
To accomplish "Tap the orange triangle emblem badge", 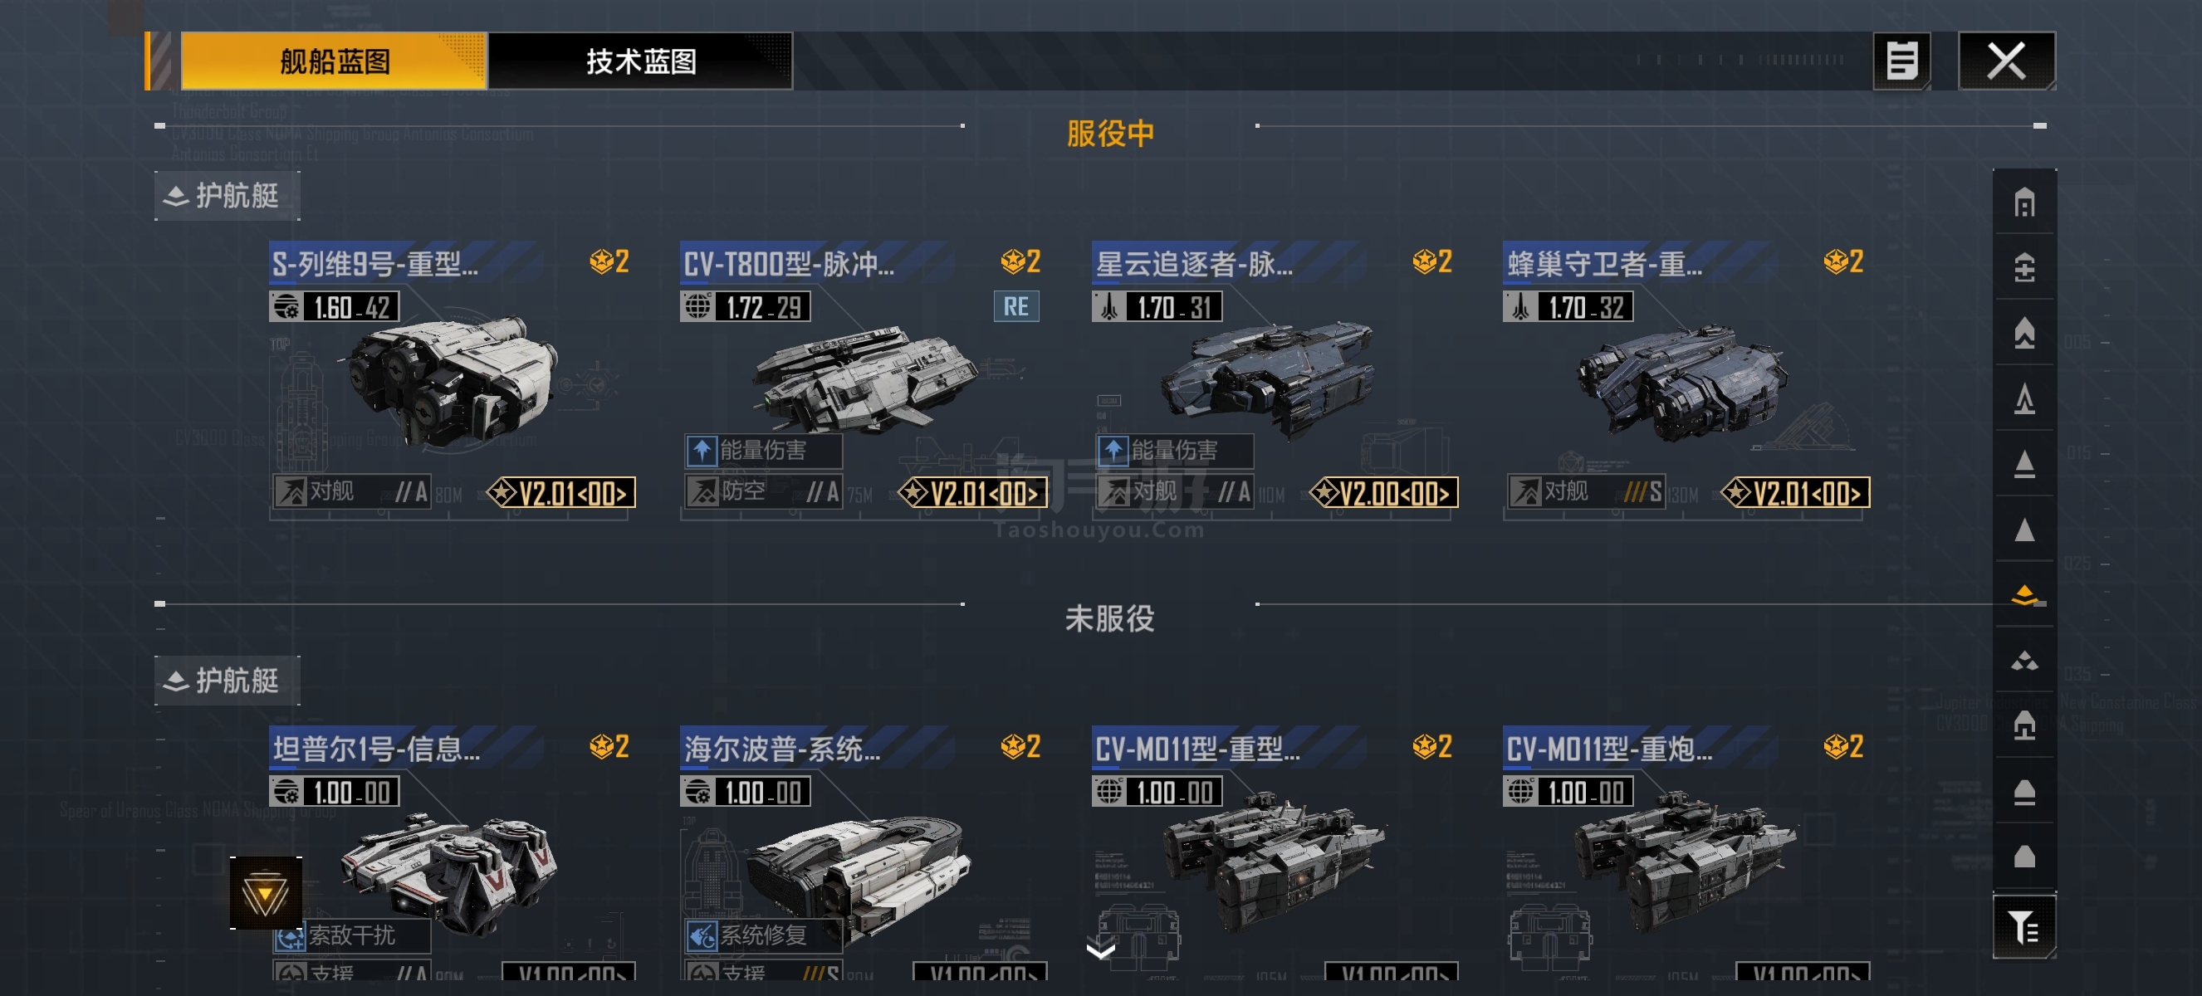I will point(265,894).
